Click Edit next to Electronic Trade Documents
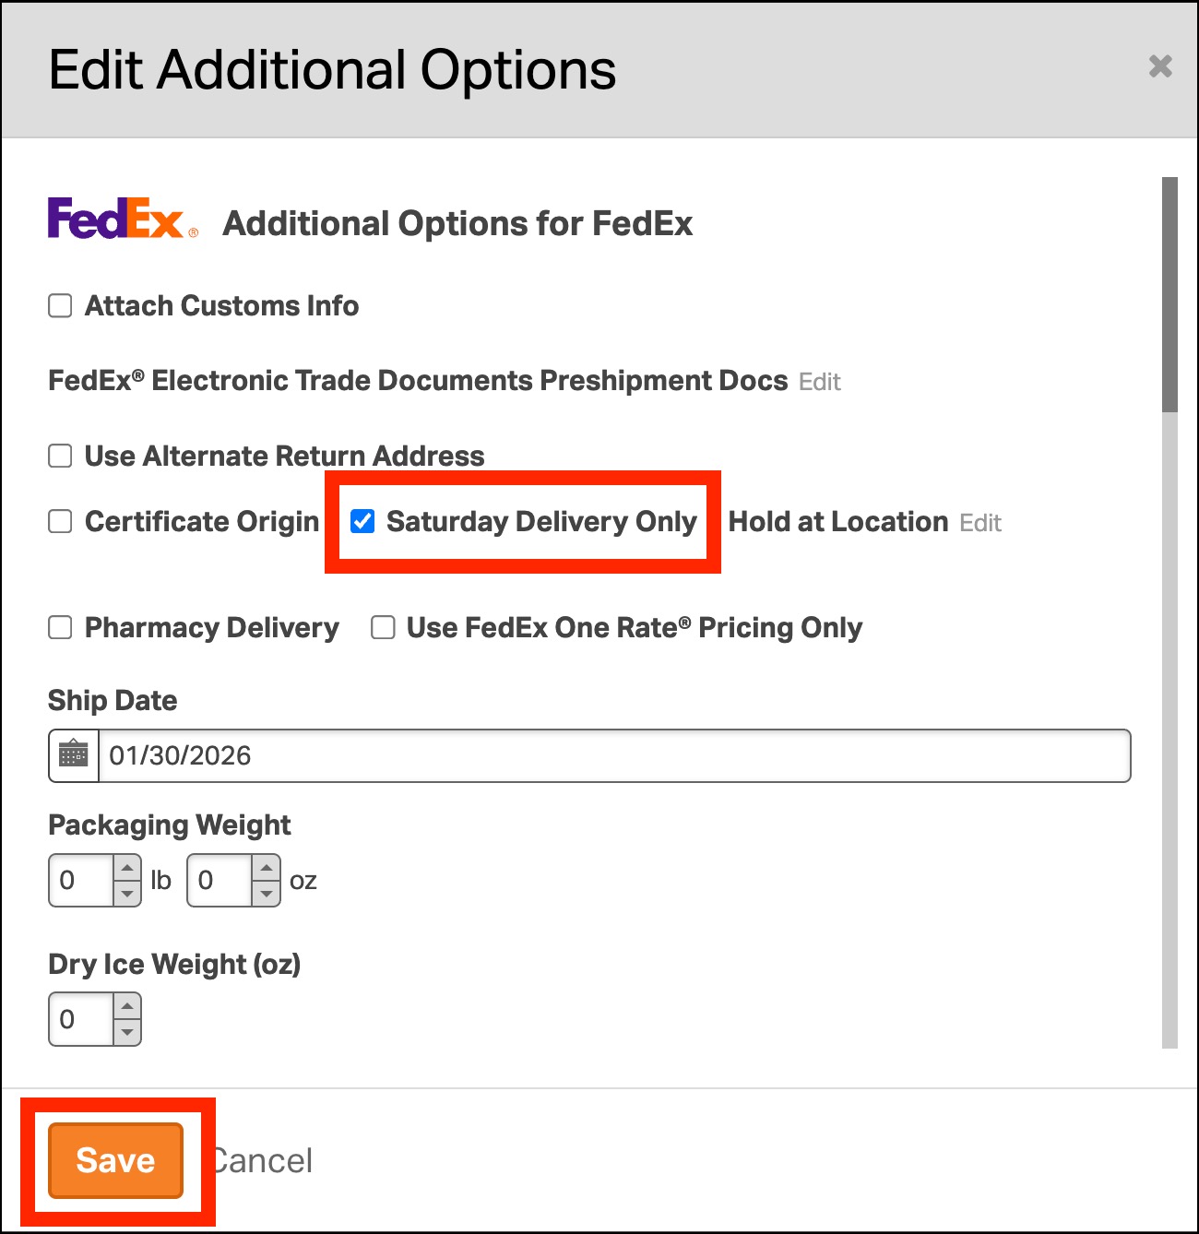This screenshot has height=1234, width=1199. point(819,382)
